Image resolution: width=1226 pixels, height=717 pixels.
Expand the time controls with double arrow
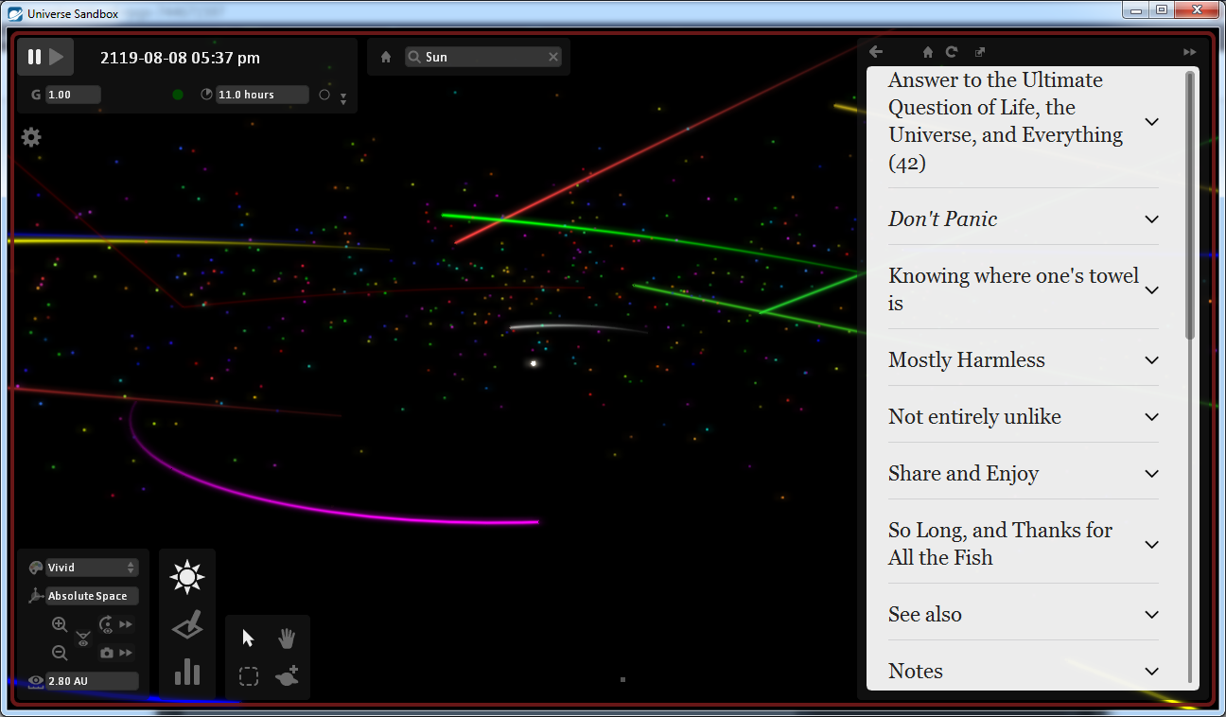[x=343, y=97]
